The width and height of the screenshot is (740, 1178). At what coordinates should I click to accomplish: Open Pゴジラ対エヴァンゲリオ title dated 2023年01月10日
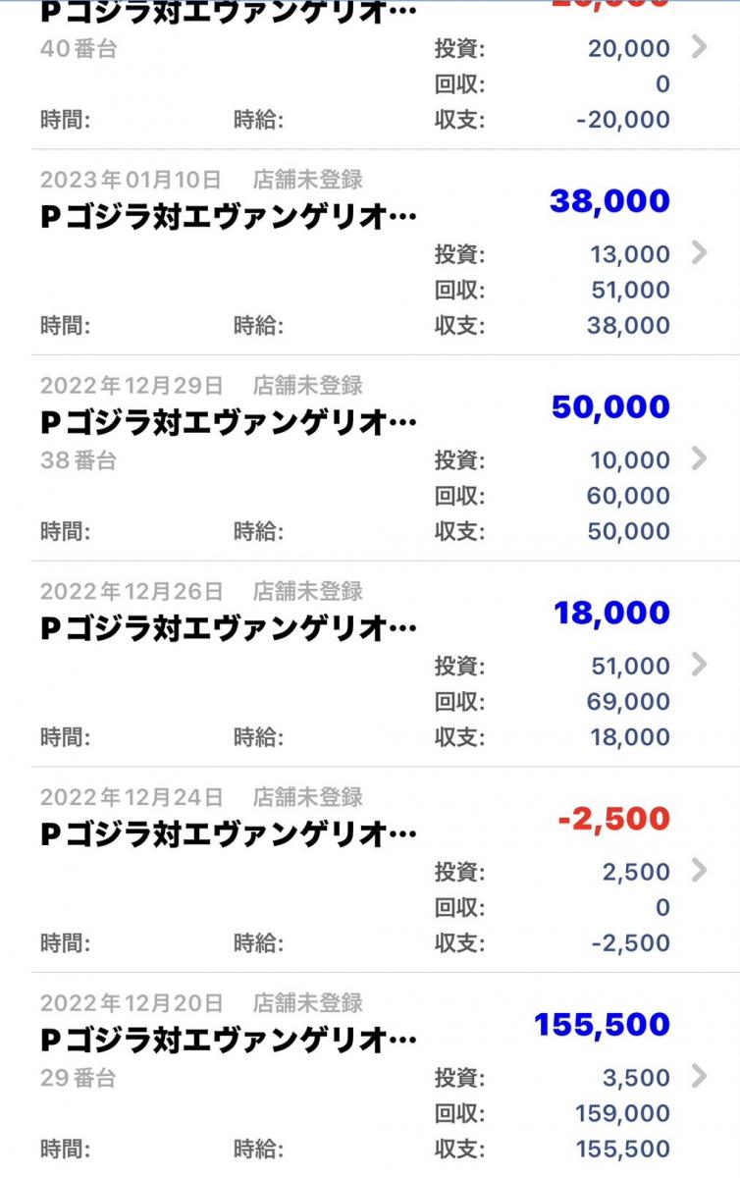click(x=229, y=217)
